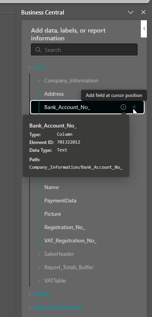Select the Address field
The width and height of the screenshot is (152, 317).
[54, 94]
